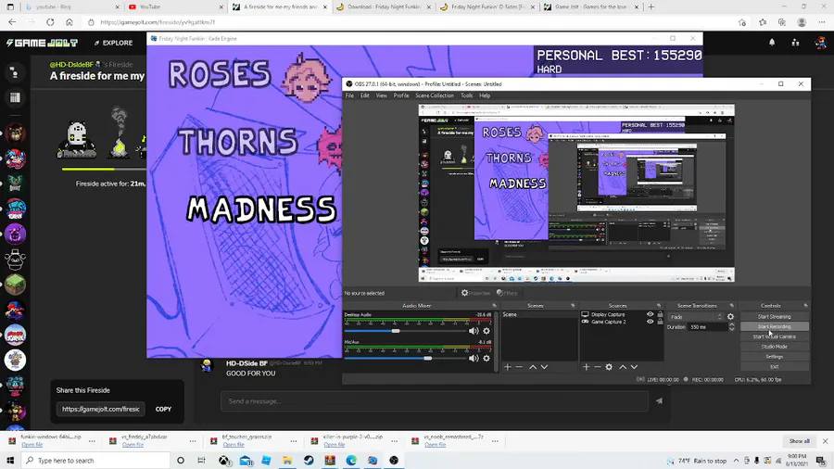Open options for vs_freddy download item

click(x=193, y=441)
